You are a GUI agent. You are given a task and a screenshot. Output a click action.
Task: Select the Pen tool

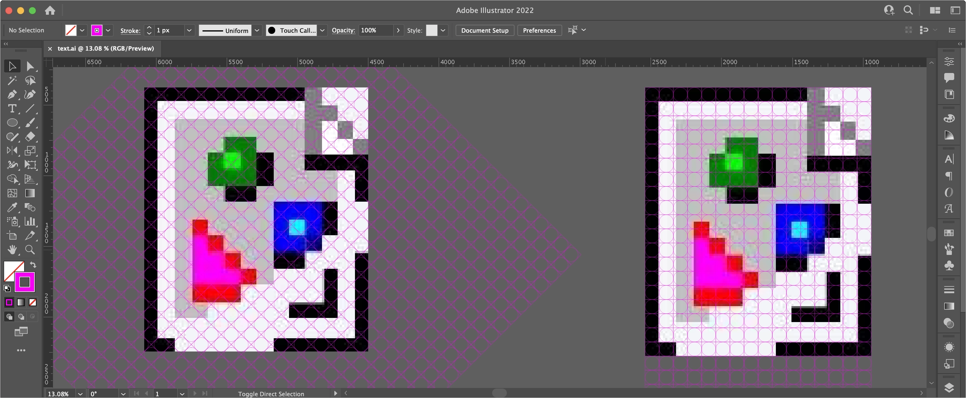(x=12, y=94)
